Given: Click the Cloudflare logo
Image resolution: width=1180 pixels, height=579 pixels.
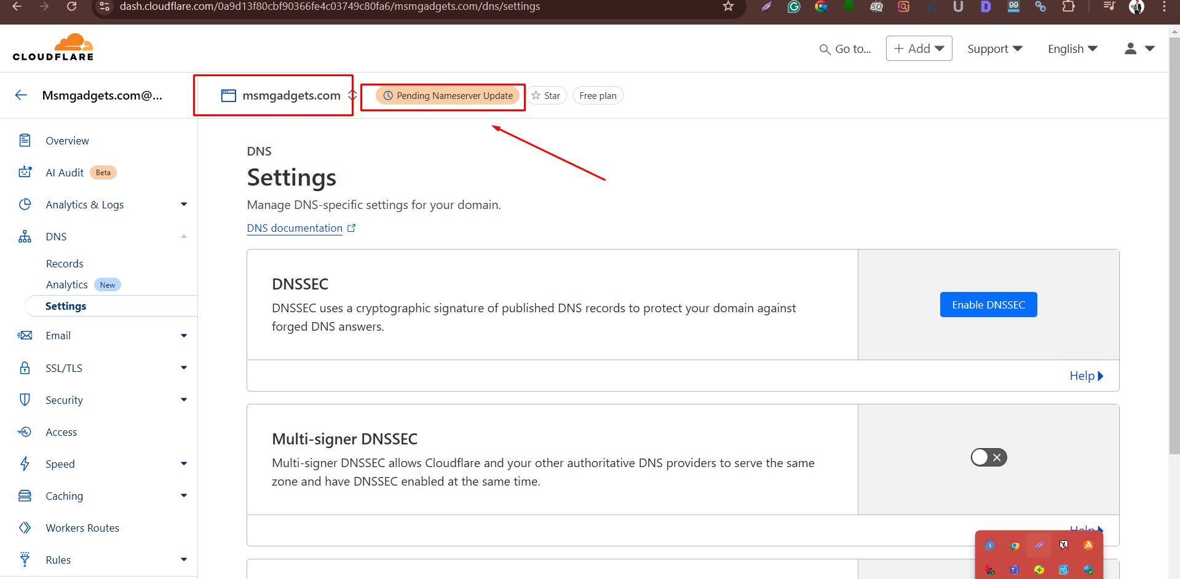Looking at the screenshot, I should point(53,47).
